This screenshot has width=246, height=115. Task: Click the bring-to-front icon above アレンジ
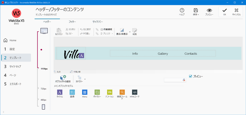pyautogui.click(x=97, y=29)
